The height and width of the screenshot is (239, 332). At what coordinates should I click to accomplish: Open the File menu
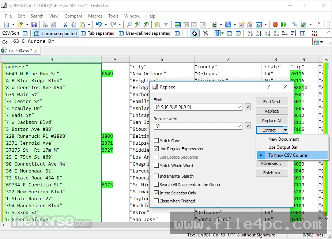click(8, 16)
